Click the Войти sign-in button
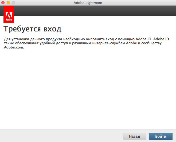Image resolution: width=176 pixels, height=142 pixels. [161, 136]
